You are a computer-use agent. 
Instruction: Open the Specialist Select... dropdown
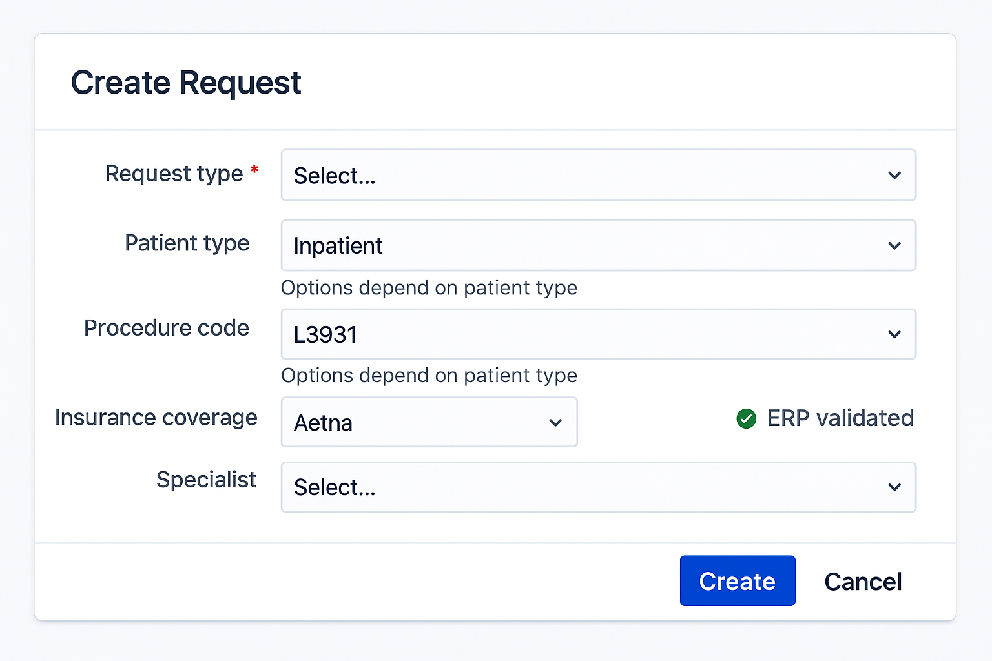[x=581, y=487]
